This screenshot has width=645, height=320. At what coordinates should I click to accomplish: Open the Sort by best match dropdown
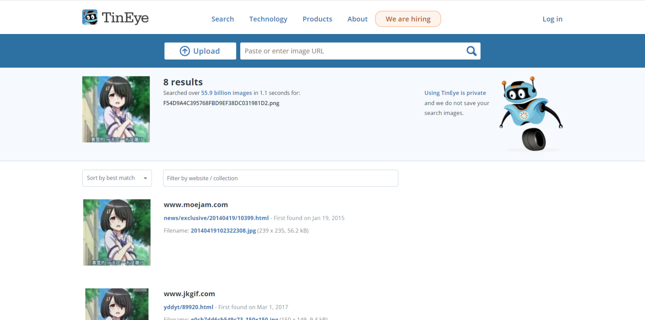click(117, 178)
